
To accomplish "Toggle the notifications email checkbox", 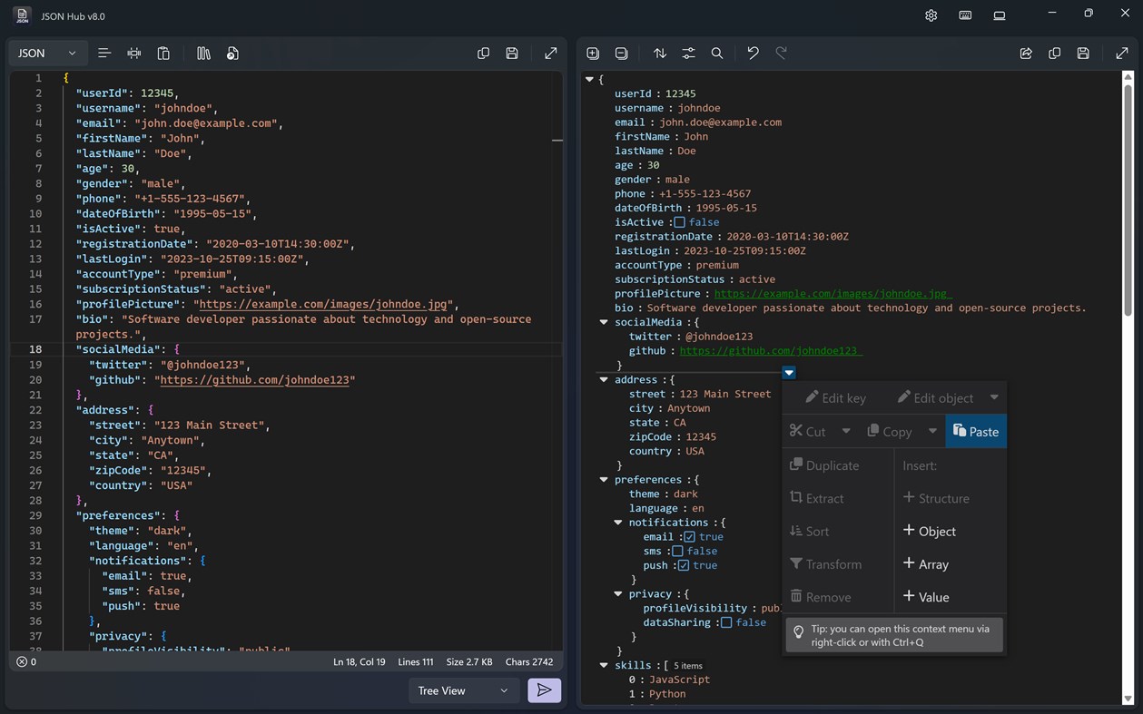I will click(689, 537).
